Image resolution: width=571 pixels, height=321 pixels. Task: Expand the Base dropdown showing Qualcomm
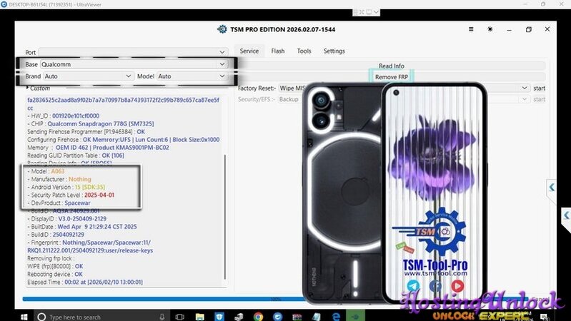coord(222,64)
